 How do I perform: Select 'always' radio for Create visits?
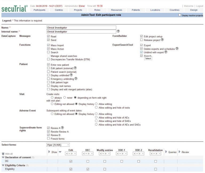52,98
